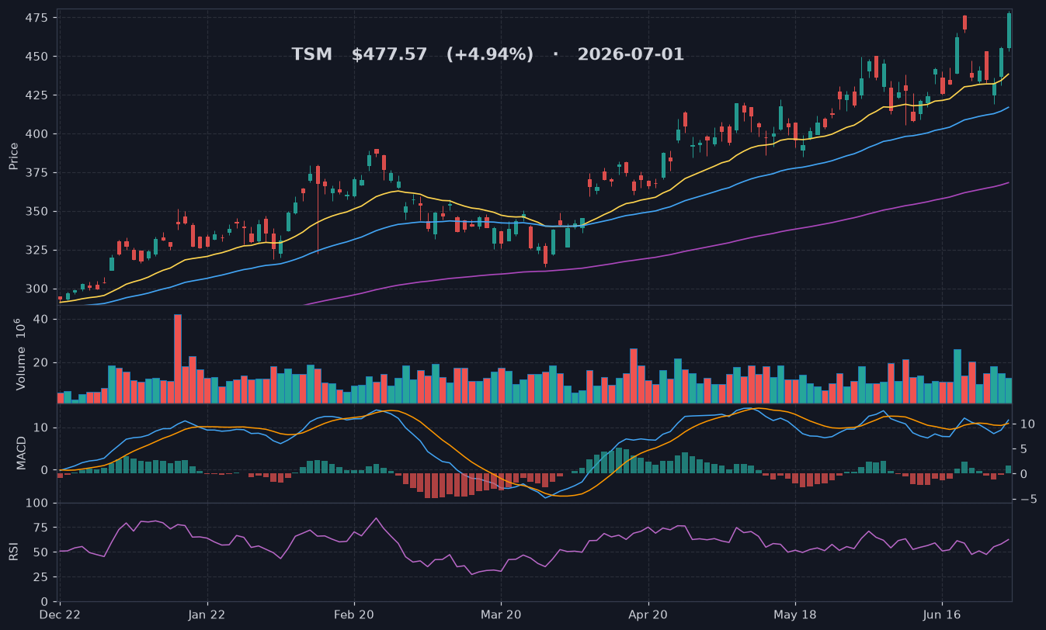Click the last green candlestick near 477
Viewport: 1046px width, 630px height.
tap(1009, 31)
